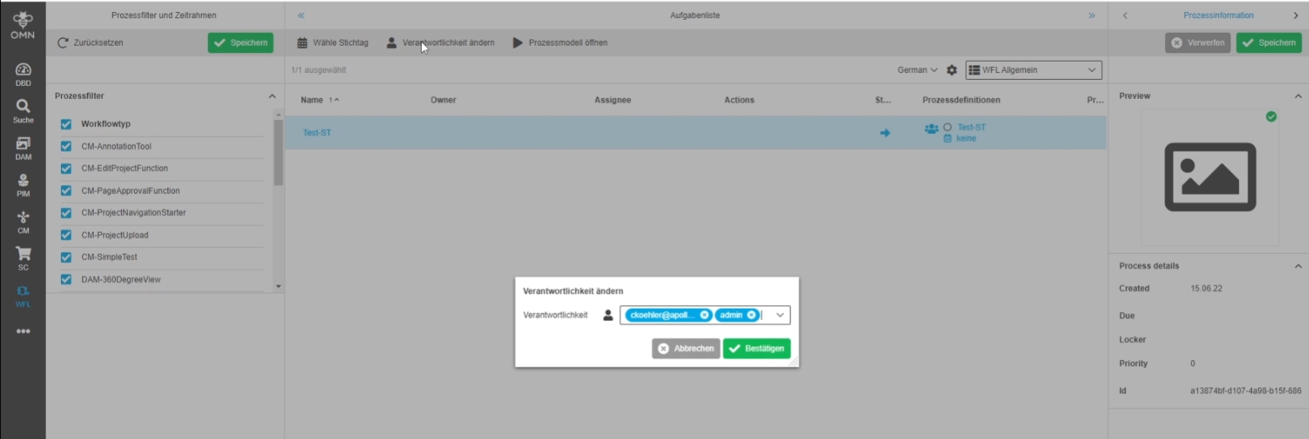The width and height of the screenshot is (1309, 439).
Task: Click Verwerfen discard button
Action: [x=1198, y=43]
